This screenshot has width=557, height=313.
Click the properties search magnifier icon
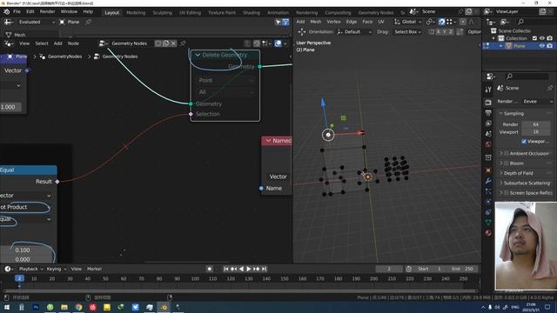tap(509, 77)
